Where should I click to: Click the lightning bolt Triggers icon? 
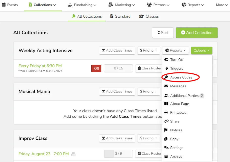tap(167, 68)
